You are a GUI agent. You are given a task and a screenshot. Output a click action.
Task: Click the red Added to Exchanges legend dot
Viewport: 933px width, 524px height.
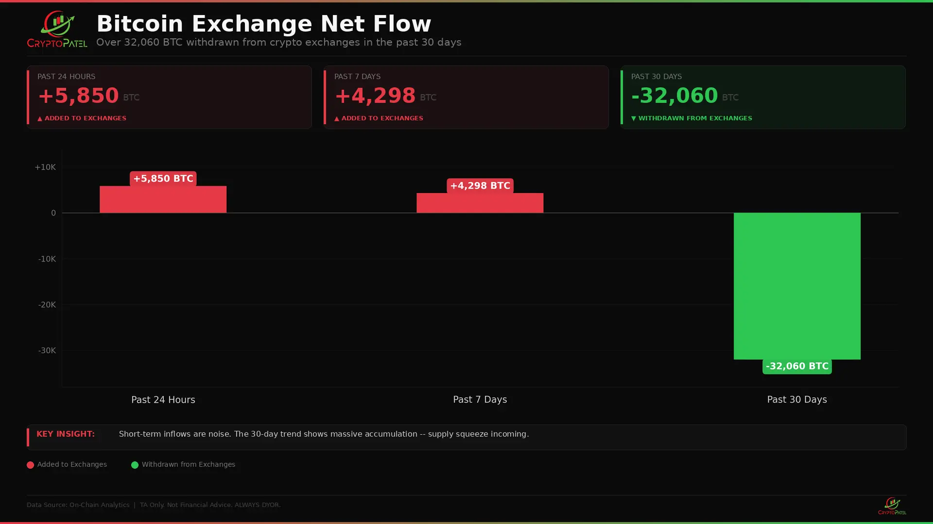[30, 465]
